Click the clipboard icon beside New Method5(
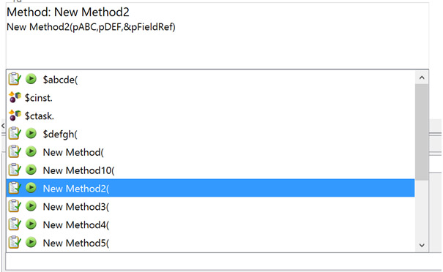 click(15, 242)
